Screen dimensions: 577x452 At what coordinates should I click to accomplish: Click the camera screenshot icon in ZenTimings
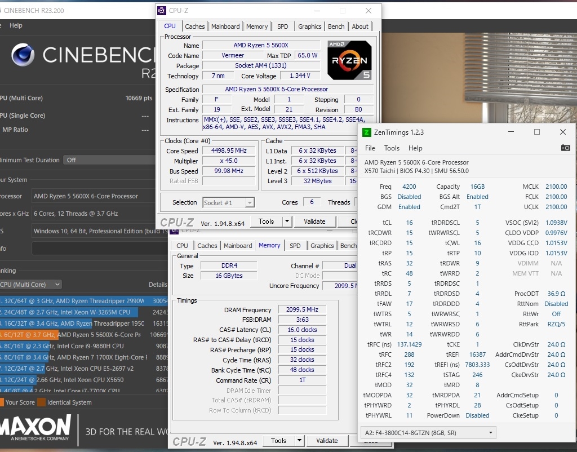click(565, 148)
